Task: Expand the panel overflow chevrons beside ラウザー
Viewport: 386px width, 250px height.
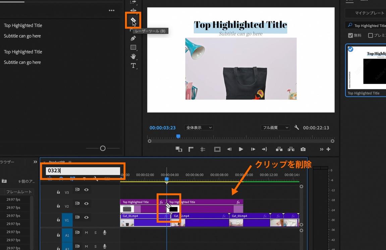Action: 35,162
